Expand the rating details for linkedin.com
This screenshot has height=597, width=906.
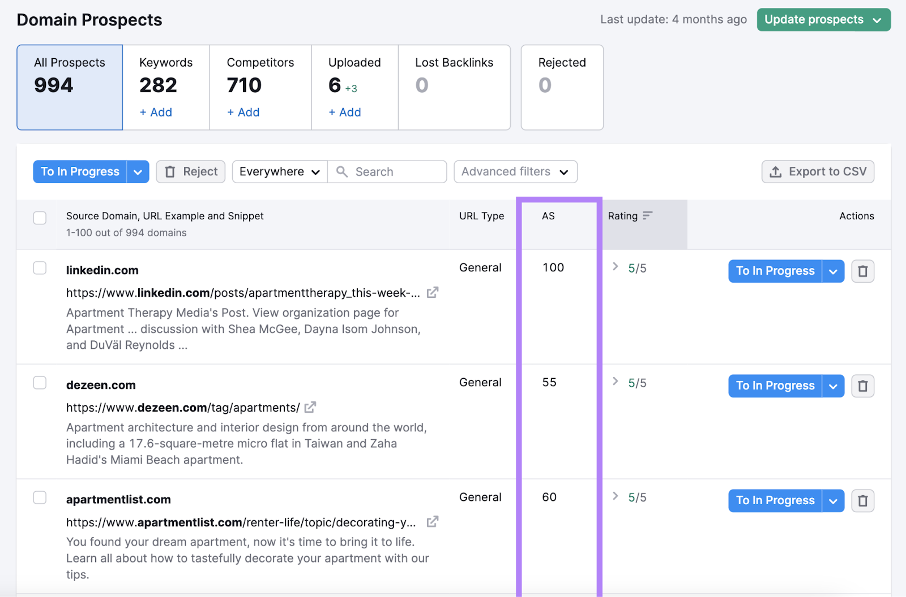(615, 267)
